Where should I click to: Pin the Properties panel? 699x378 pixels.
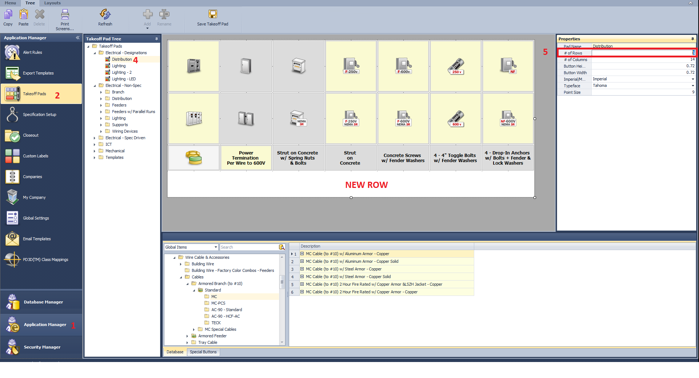coord(692,39)
